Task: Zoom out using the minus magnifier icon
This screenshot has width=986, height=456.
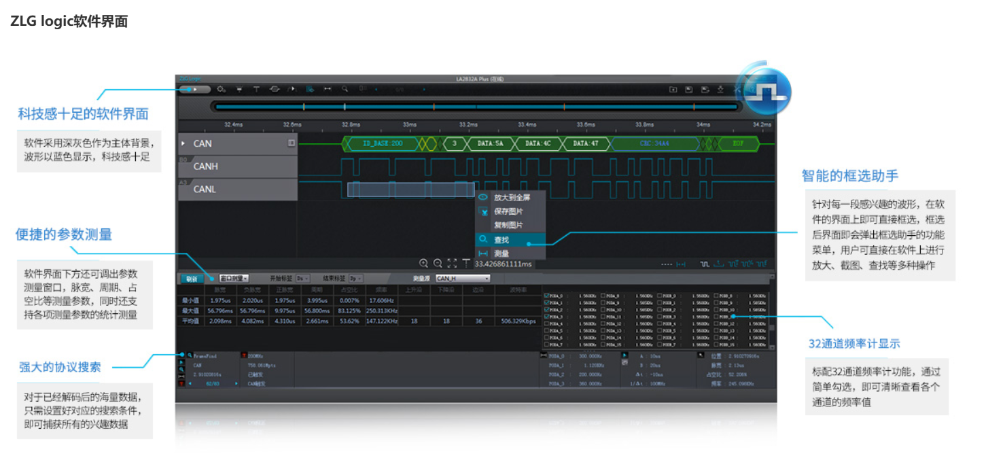Action: 438,263
